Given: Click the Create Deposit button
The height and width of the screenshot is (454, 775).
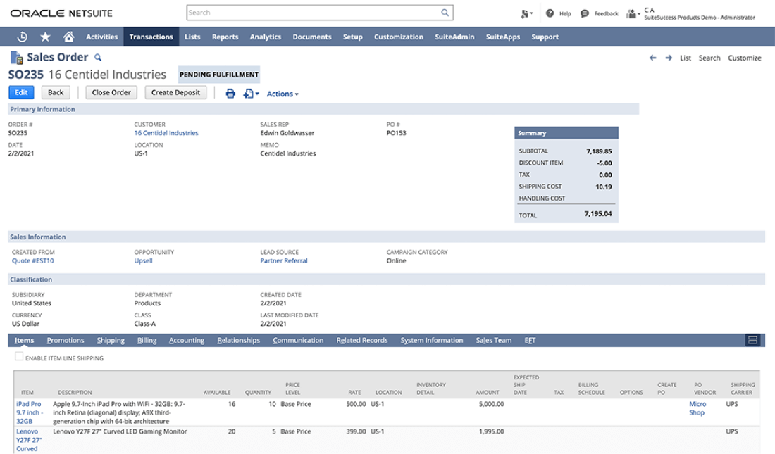Looking at the screenshot, I should click(x=175, y=92).
